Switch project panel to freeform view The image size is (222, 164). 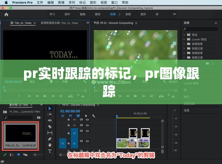tap(25, 155)
